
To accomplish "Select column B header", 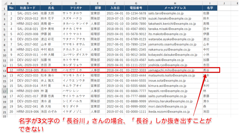I will point(27,3).
